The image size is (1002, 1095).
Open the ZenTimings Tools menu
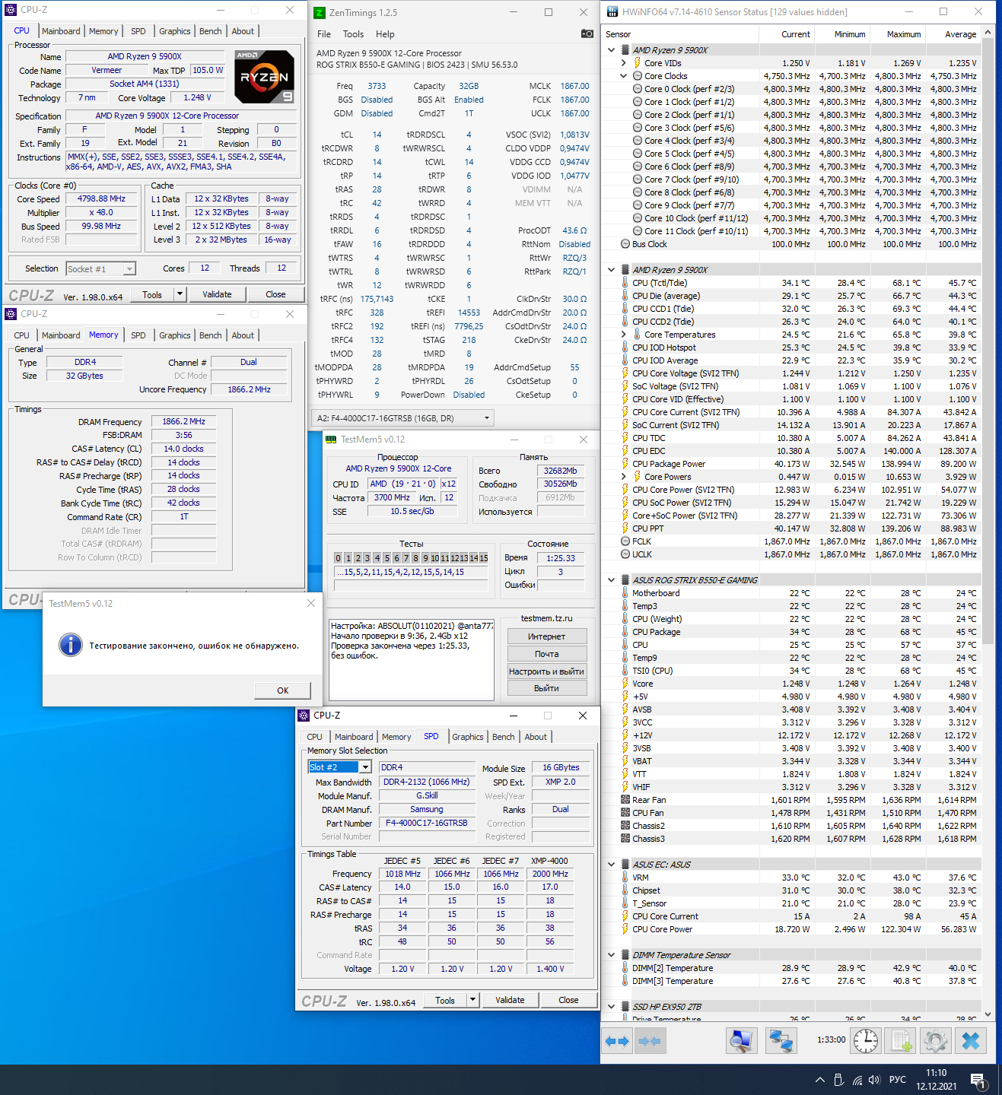tap(353, 34)
